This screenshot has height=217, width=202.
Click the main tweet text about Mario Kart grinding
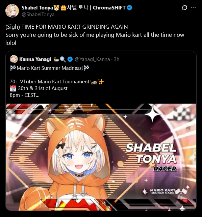pos(95,35)
